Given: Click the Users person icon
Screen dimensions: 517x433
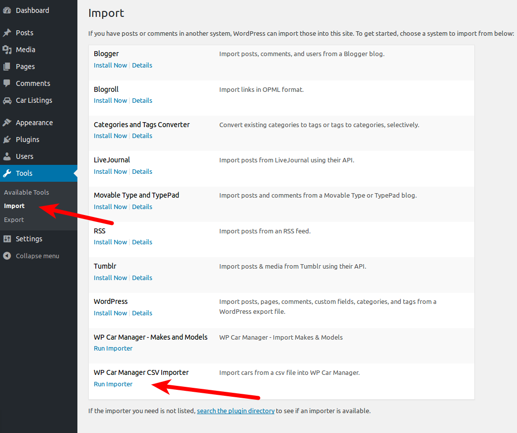Looking at the screenshot, I should [x=7, y=156].
